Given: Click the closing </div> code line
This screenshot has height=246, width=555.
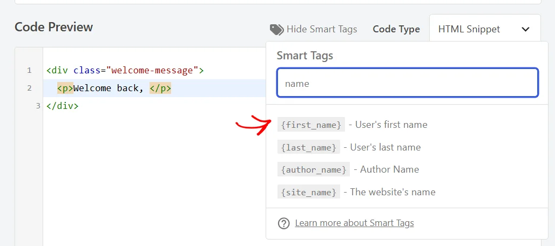Looking at the screenshot, I should [x=62, y=106].
